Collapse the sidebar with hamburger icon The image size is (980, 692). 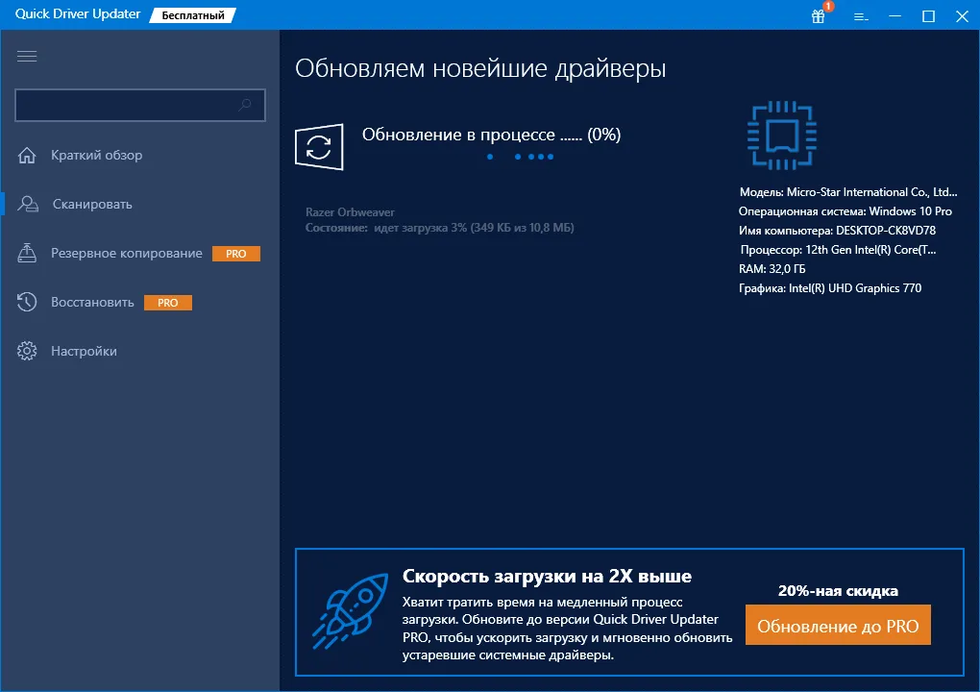(27, 57)
